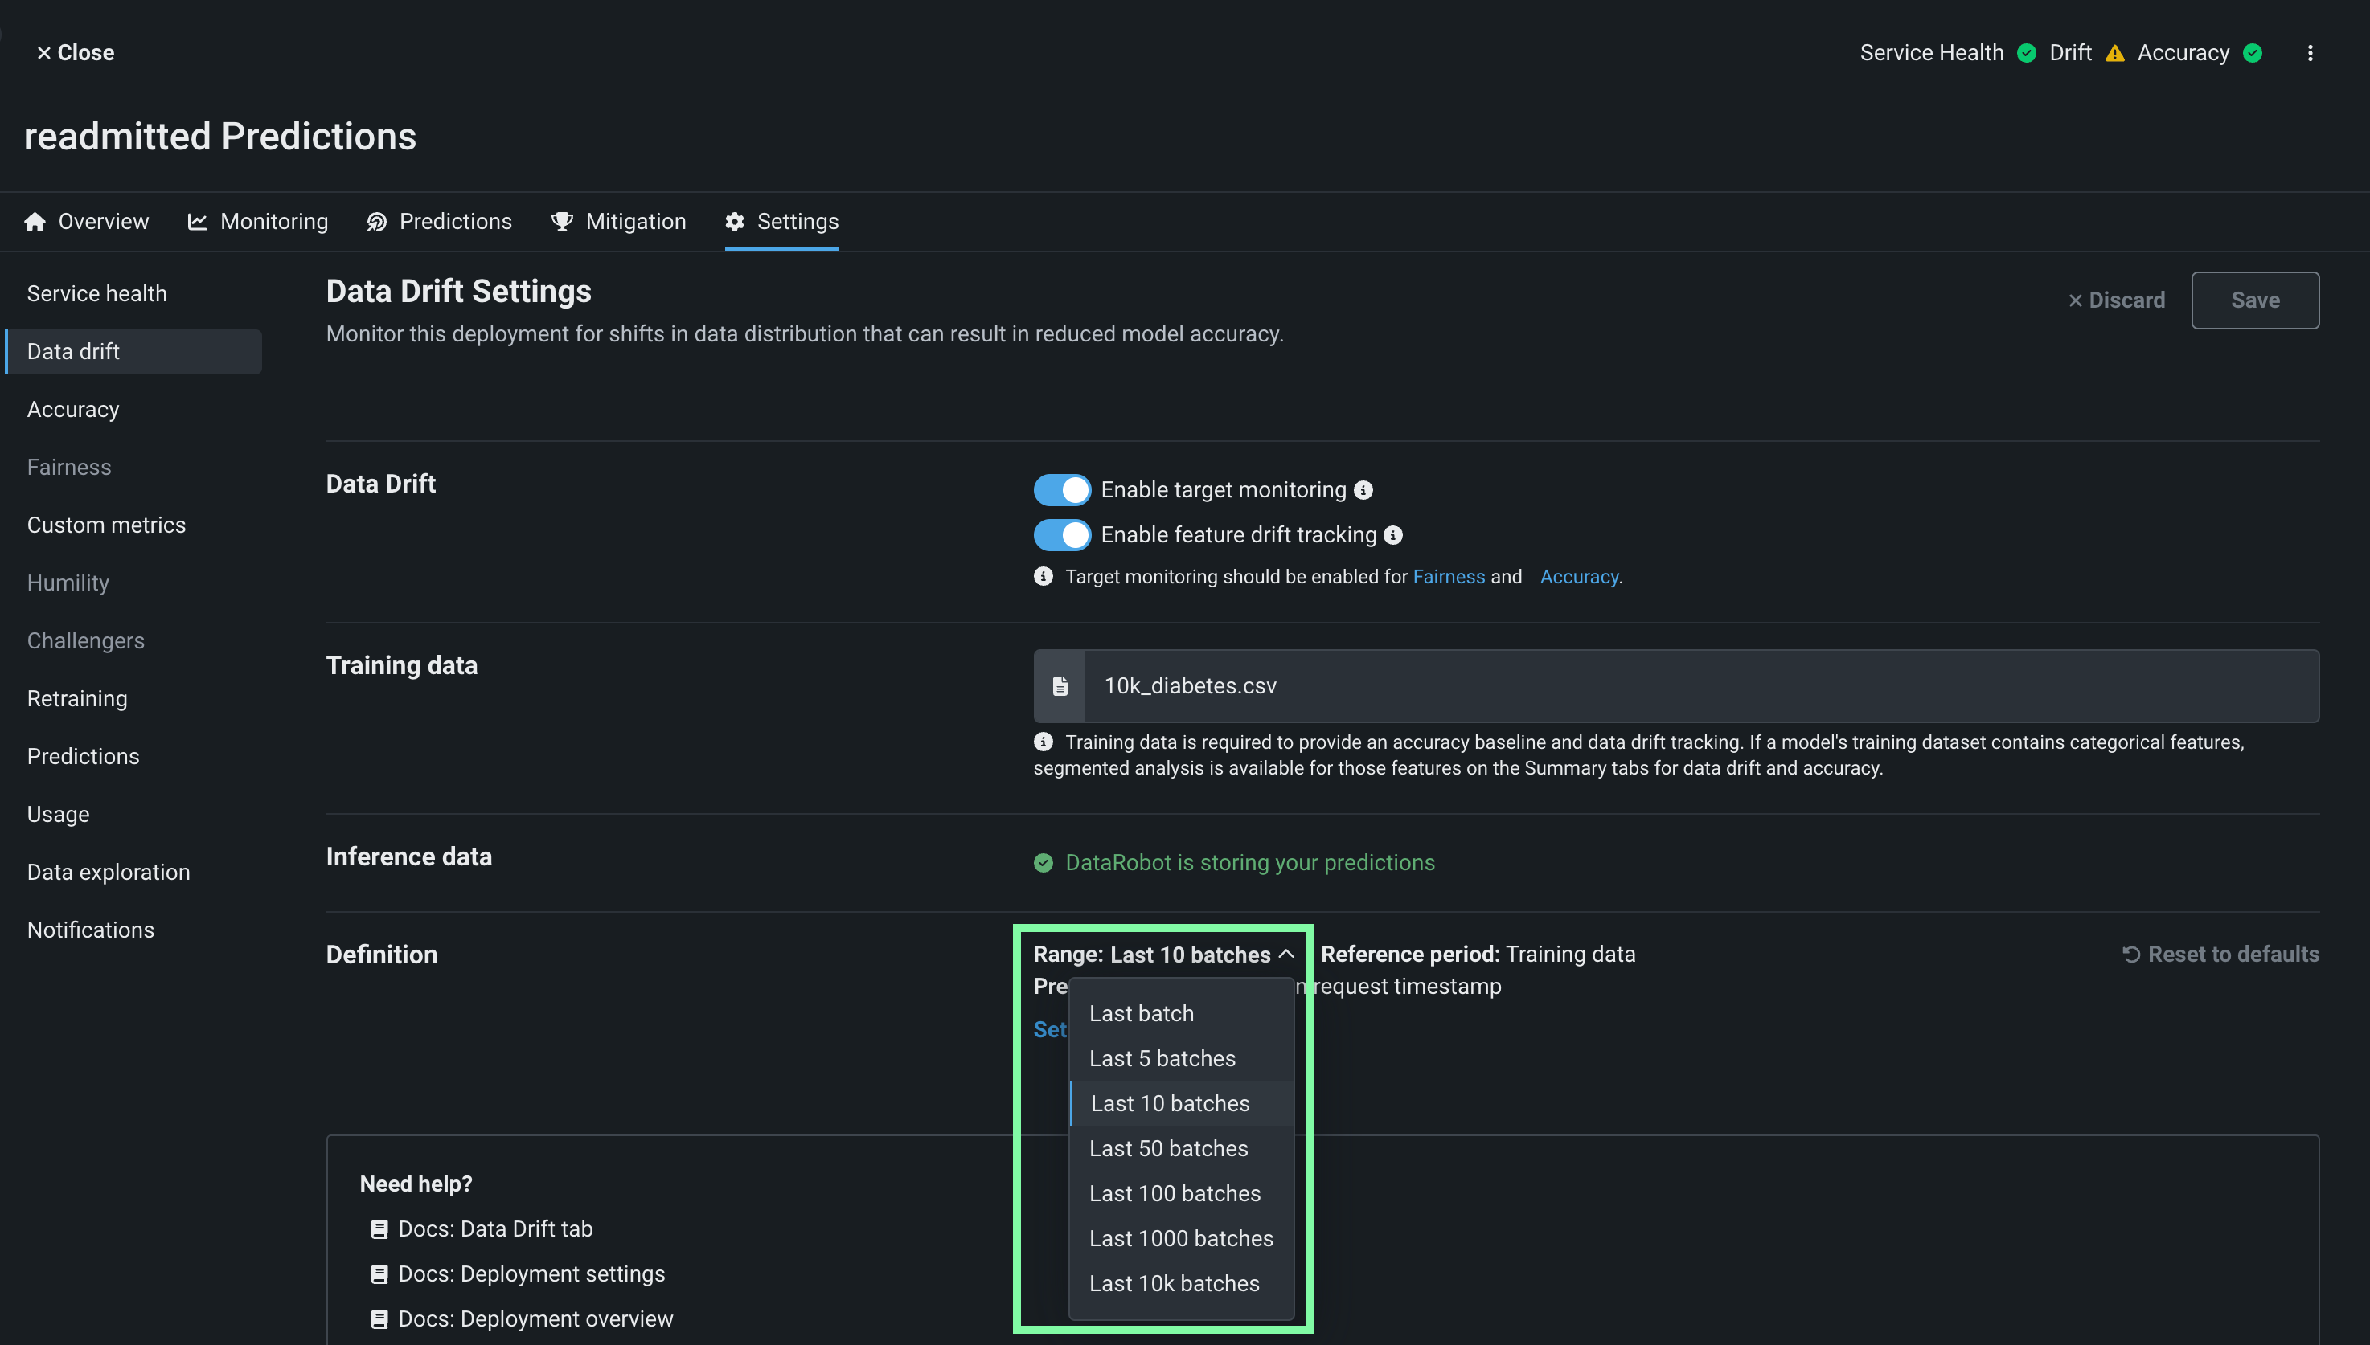
Task: Click the Accuracy status check icon
Action: click(2253, 54)
